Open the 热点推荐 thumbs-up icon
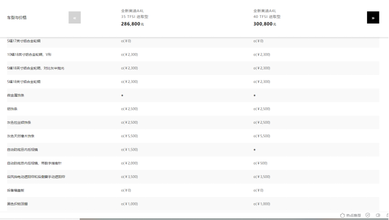 342,216
